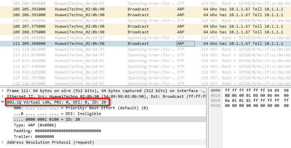Screen dimensions: 291x148
Task: Click source HuaweiTechno_02:0b:90 of packet 105
Action: pos(79,9)
